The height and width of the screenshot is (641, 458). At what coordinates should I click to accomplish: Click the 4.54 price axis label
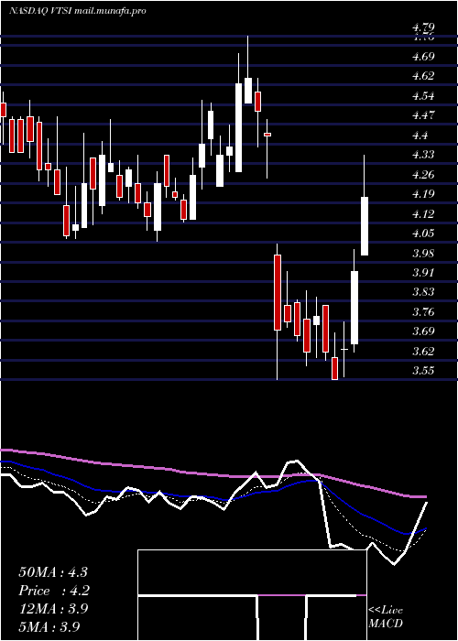423,96
